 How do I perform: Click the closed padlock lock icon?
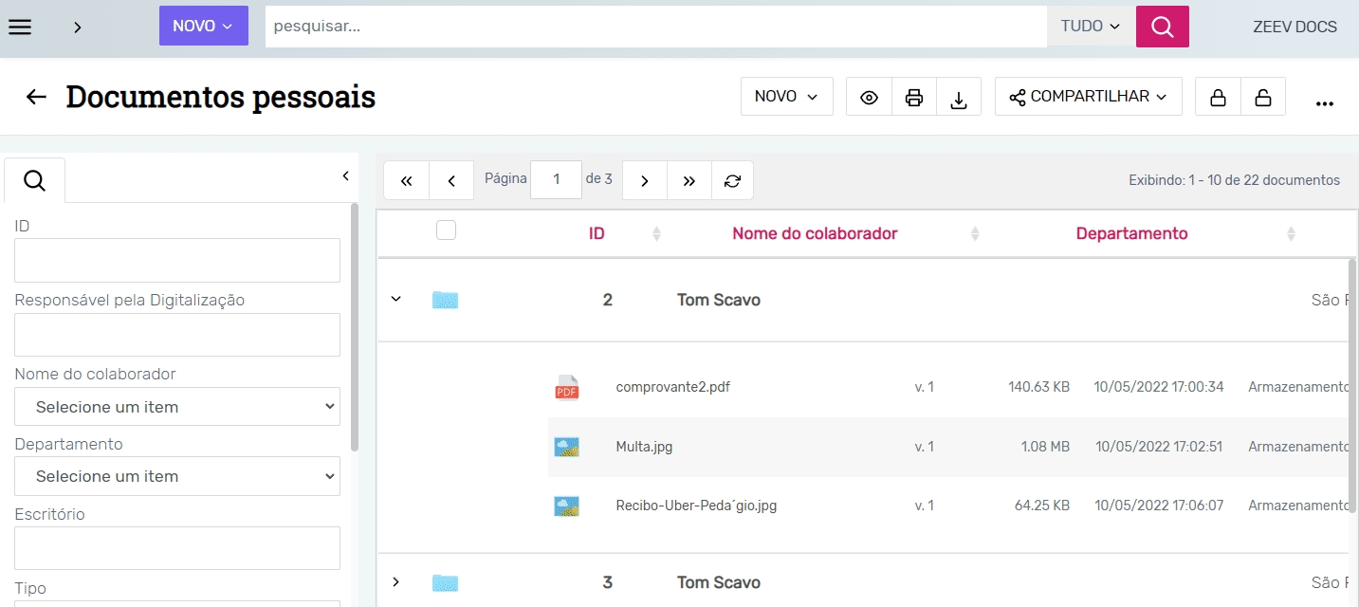[x=1218, y=97]
